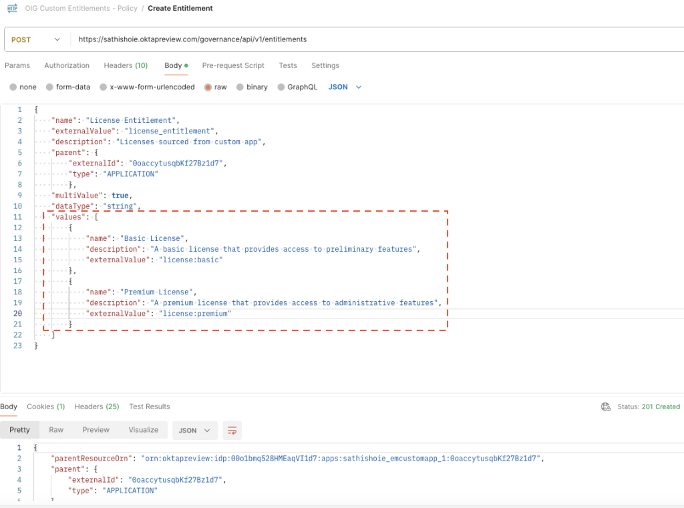
Task: Select the form-data body type
Action: 68,87
